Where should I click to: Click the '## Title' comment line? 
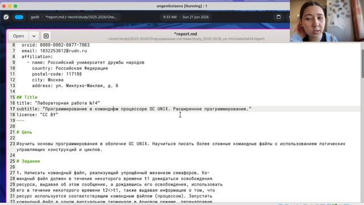[27, 97]
